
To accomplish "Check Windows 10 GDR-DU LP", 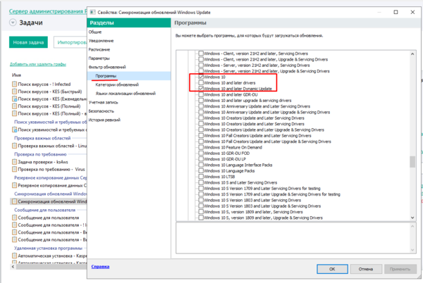I will click(x=201, y=159).
